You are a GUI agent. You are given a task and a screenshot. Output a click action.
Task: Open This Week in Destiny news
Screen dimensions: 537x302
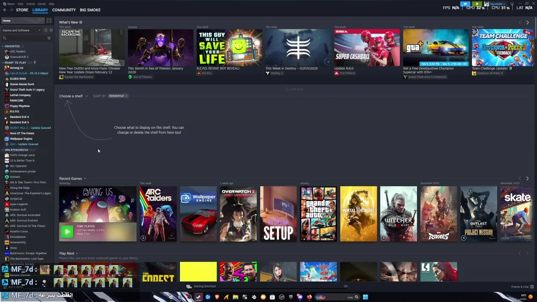tap(298, 47)
